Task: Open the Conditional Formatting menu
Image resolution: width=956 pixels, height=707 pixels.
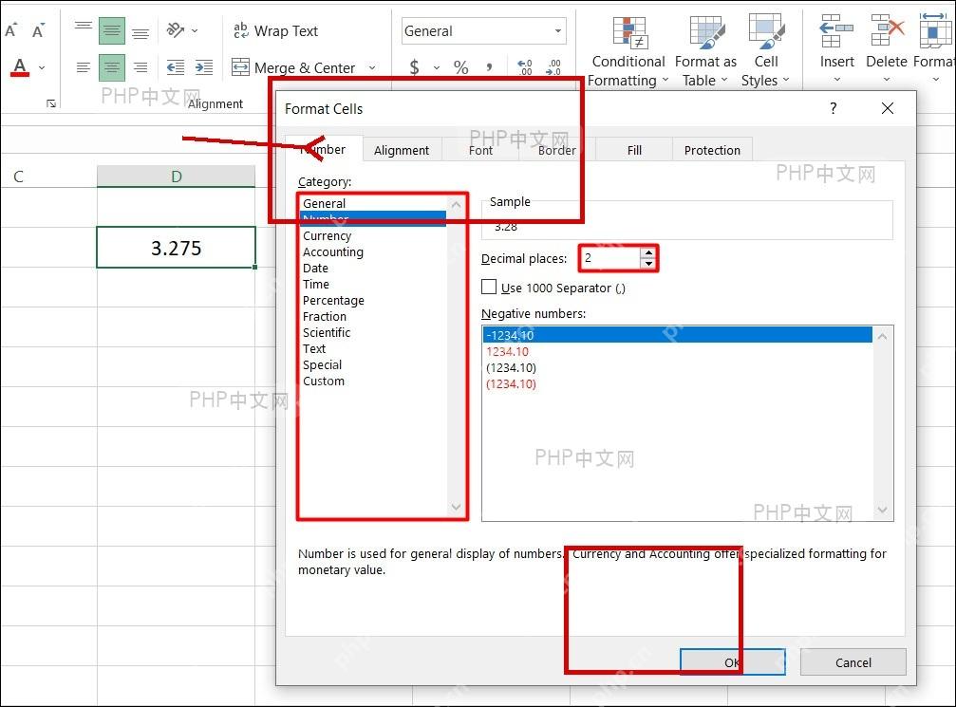Action: coord(628,51)
